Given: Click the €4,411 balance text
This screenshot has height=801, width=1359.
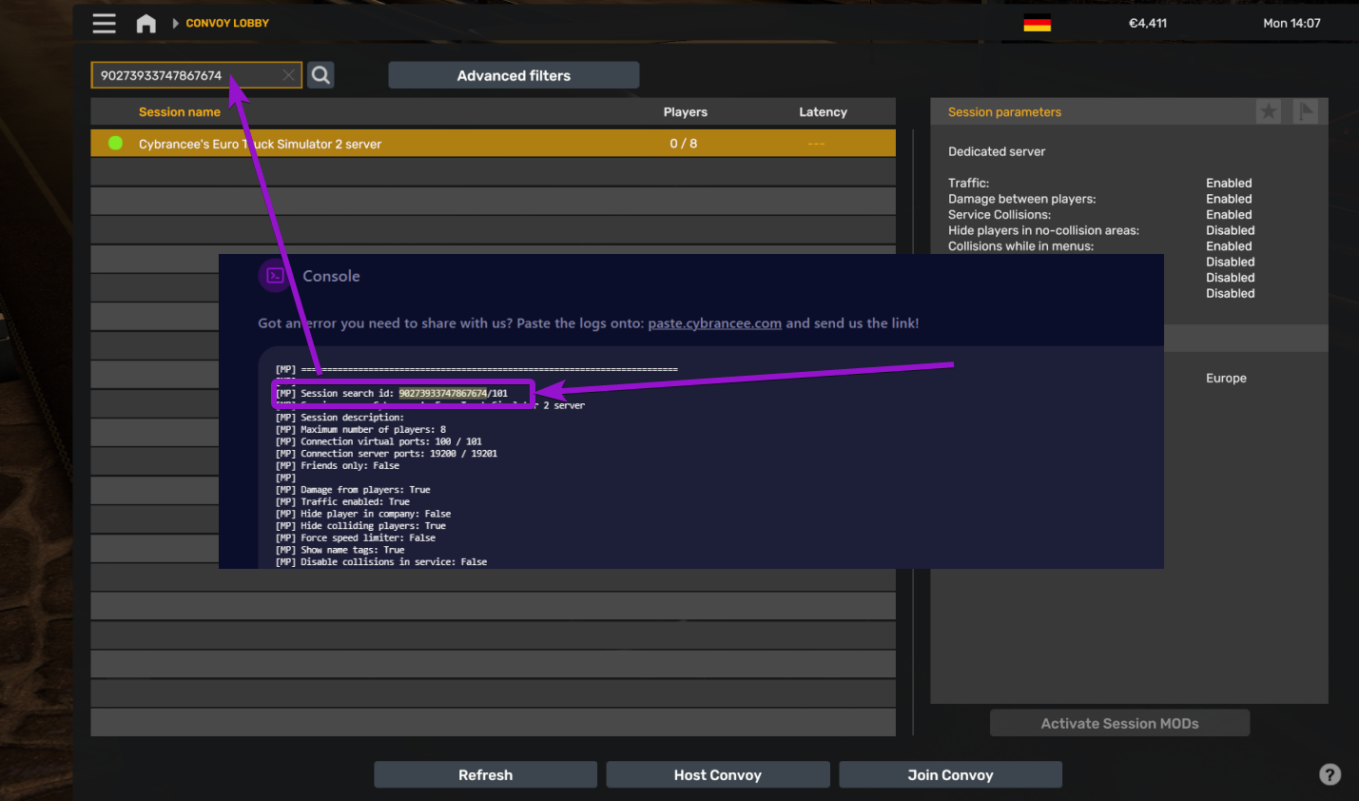Looking at the screenshot, I should (x=1148, y=23).
